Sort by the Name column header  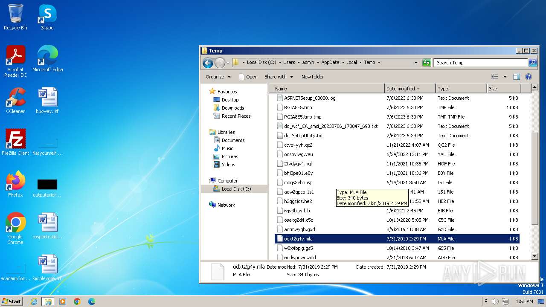pos(327,89)
